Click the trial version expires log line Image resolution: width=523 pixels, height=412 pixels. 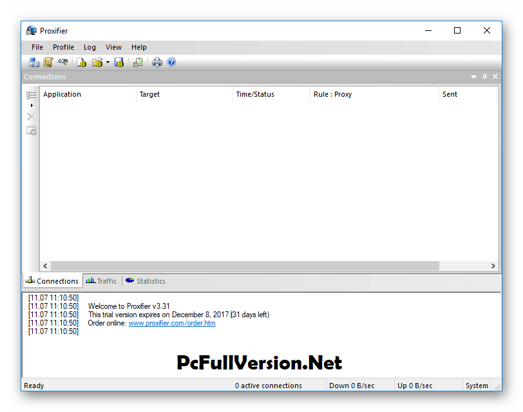(x=179, y=315)
